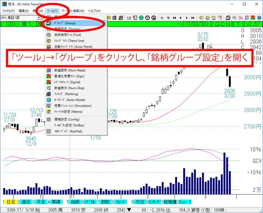Click the 貸借 status bar entry
Image resolution: width=263 pixels, height=213 pixels.
coord(195,210)
